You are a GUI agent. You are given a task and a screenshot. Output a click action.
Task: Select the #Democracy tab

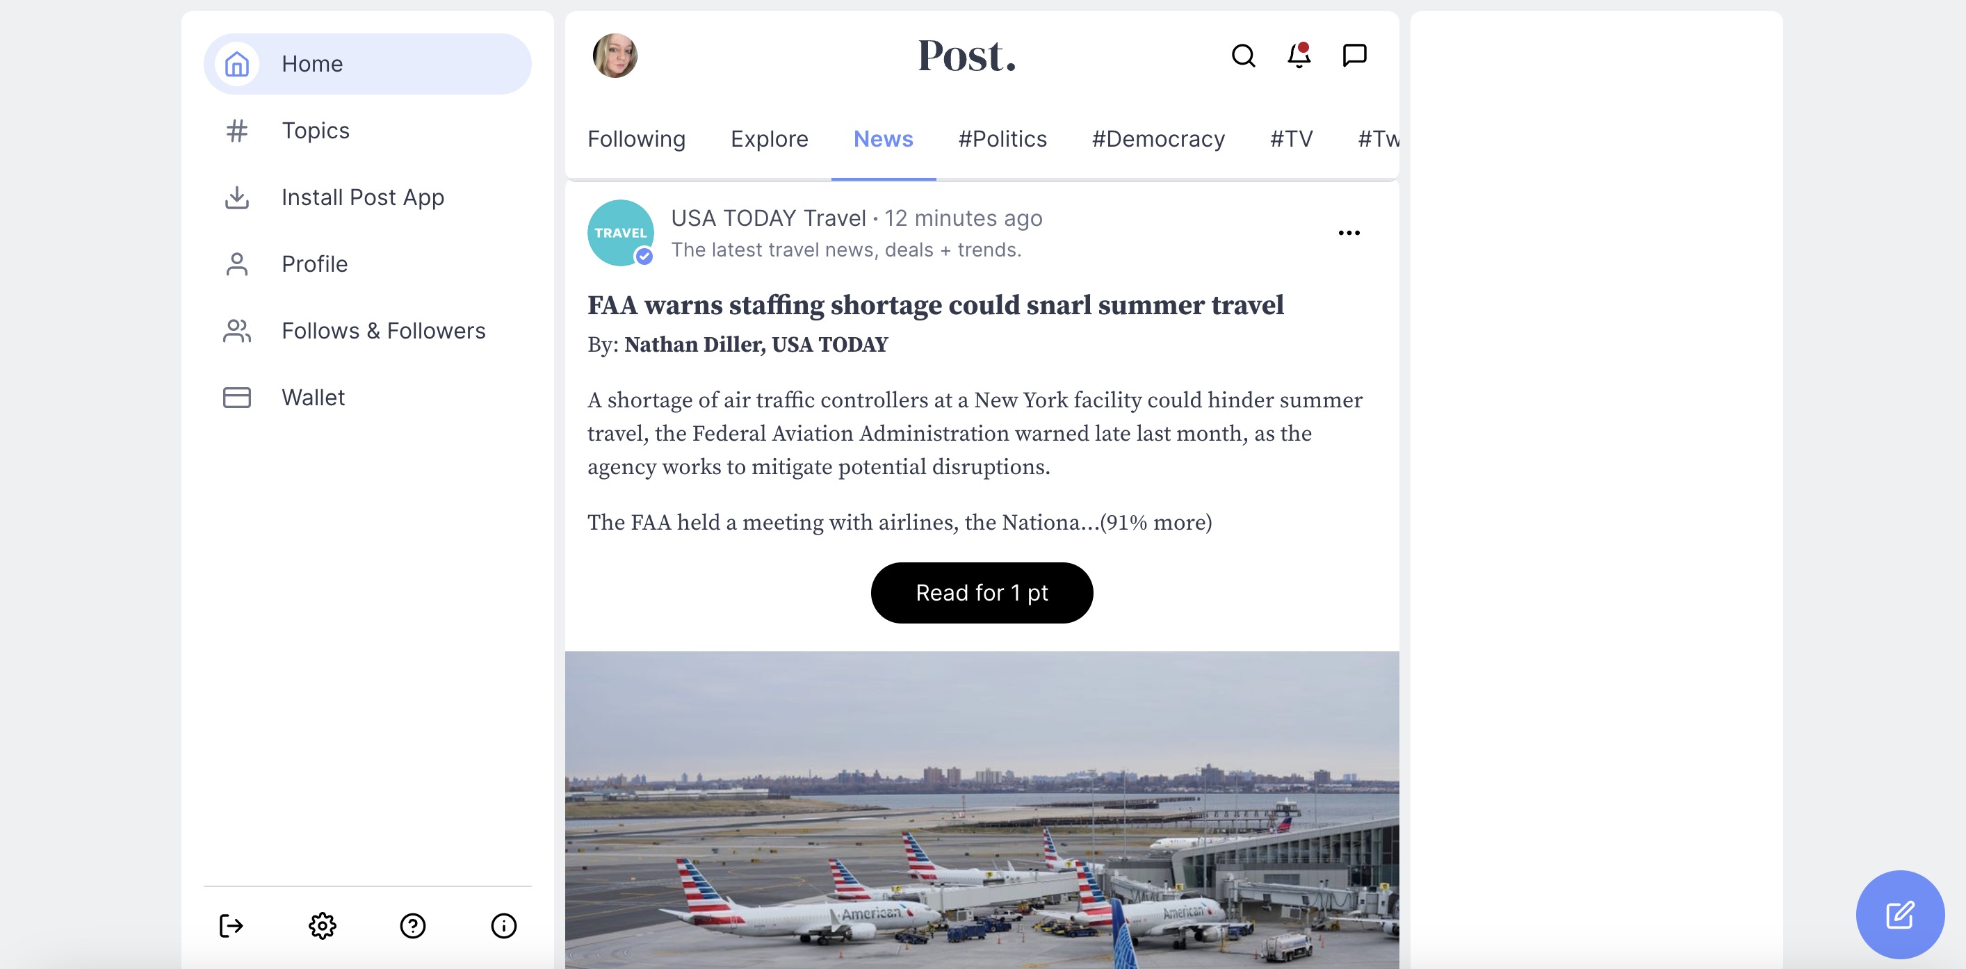pyautogui.click(x=1158, y=139)
